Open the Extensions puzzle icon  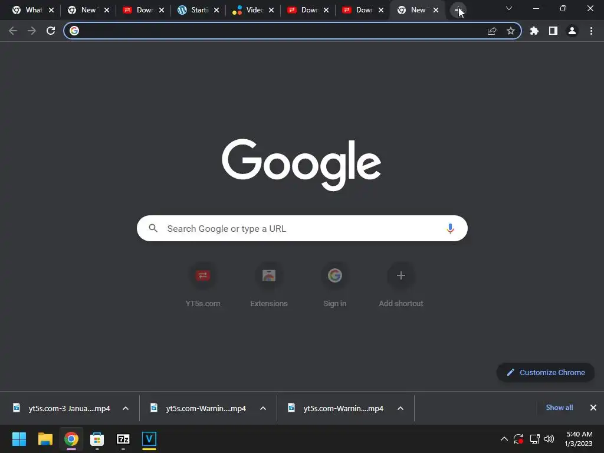coord(534,31)
